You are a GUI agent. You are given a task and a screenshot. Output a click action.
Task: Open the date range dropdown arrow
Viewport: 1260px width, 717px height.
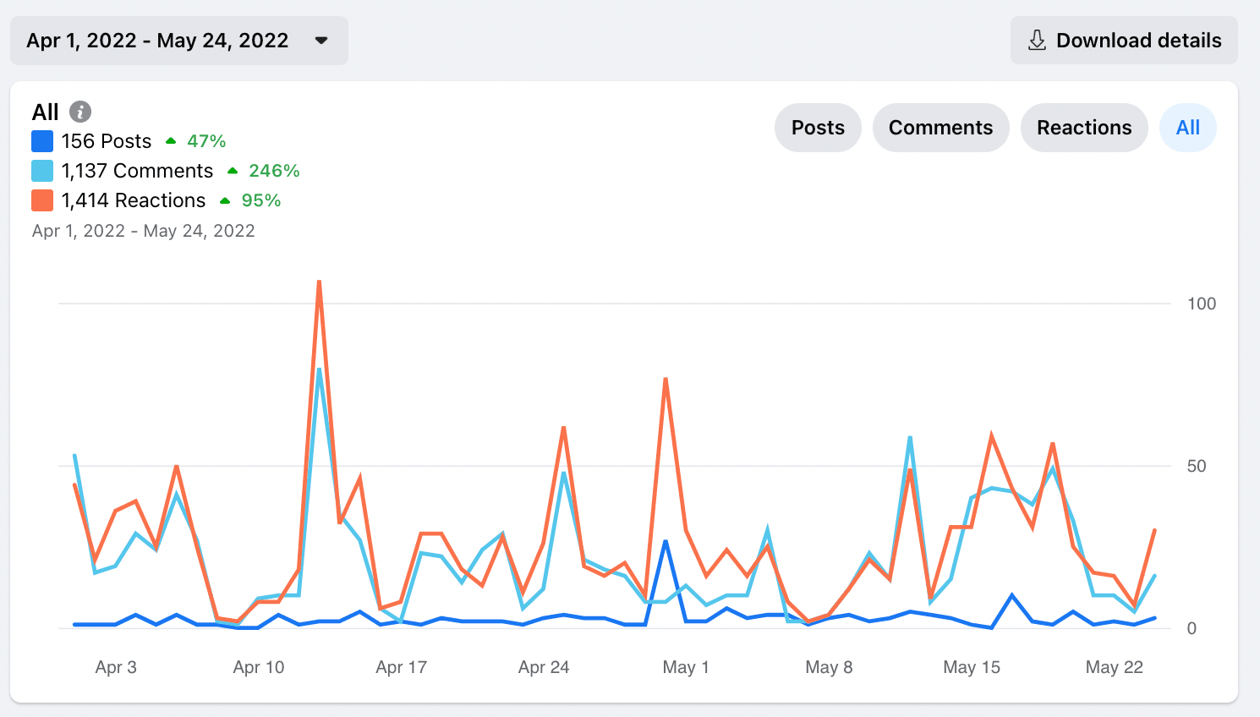point(321,41)
